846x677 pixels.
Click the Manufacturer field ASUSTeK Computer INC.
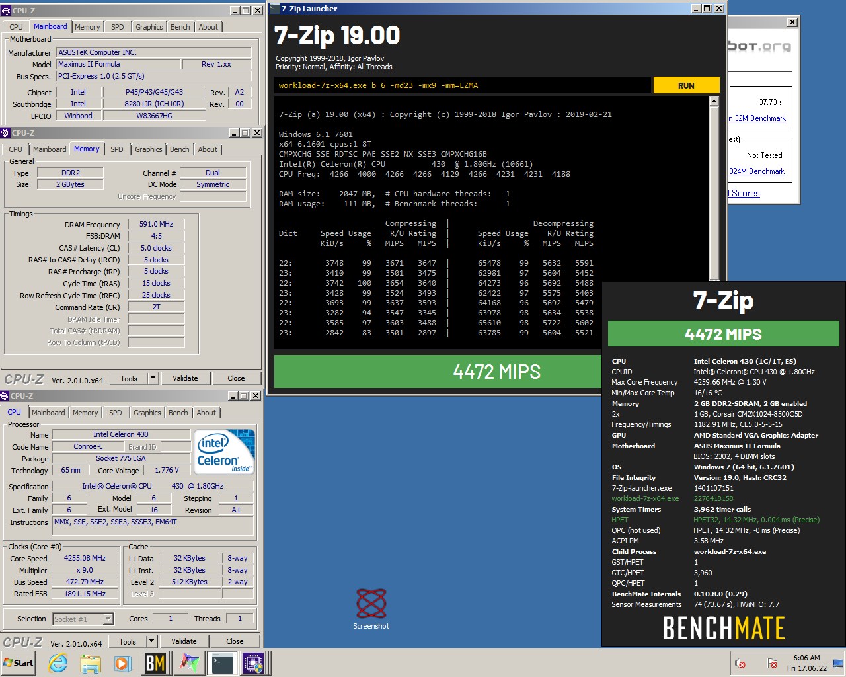(x=153, y=52)
